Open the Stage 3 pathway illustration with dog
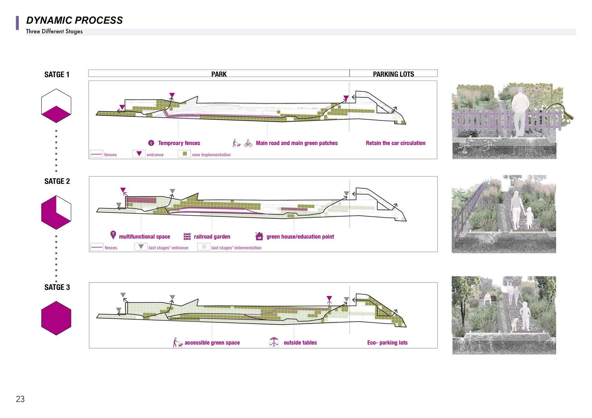592x418 pixels. (504, 315)
